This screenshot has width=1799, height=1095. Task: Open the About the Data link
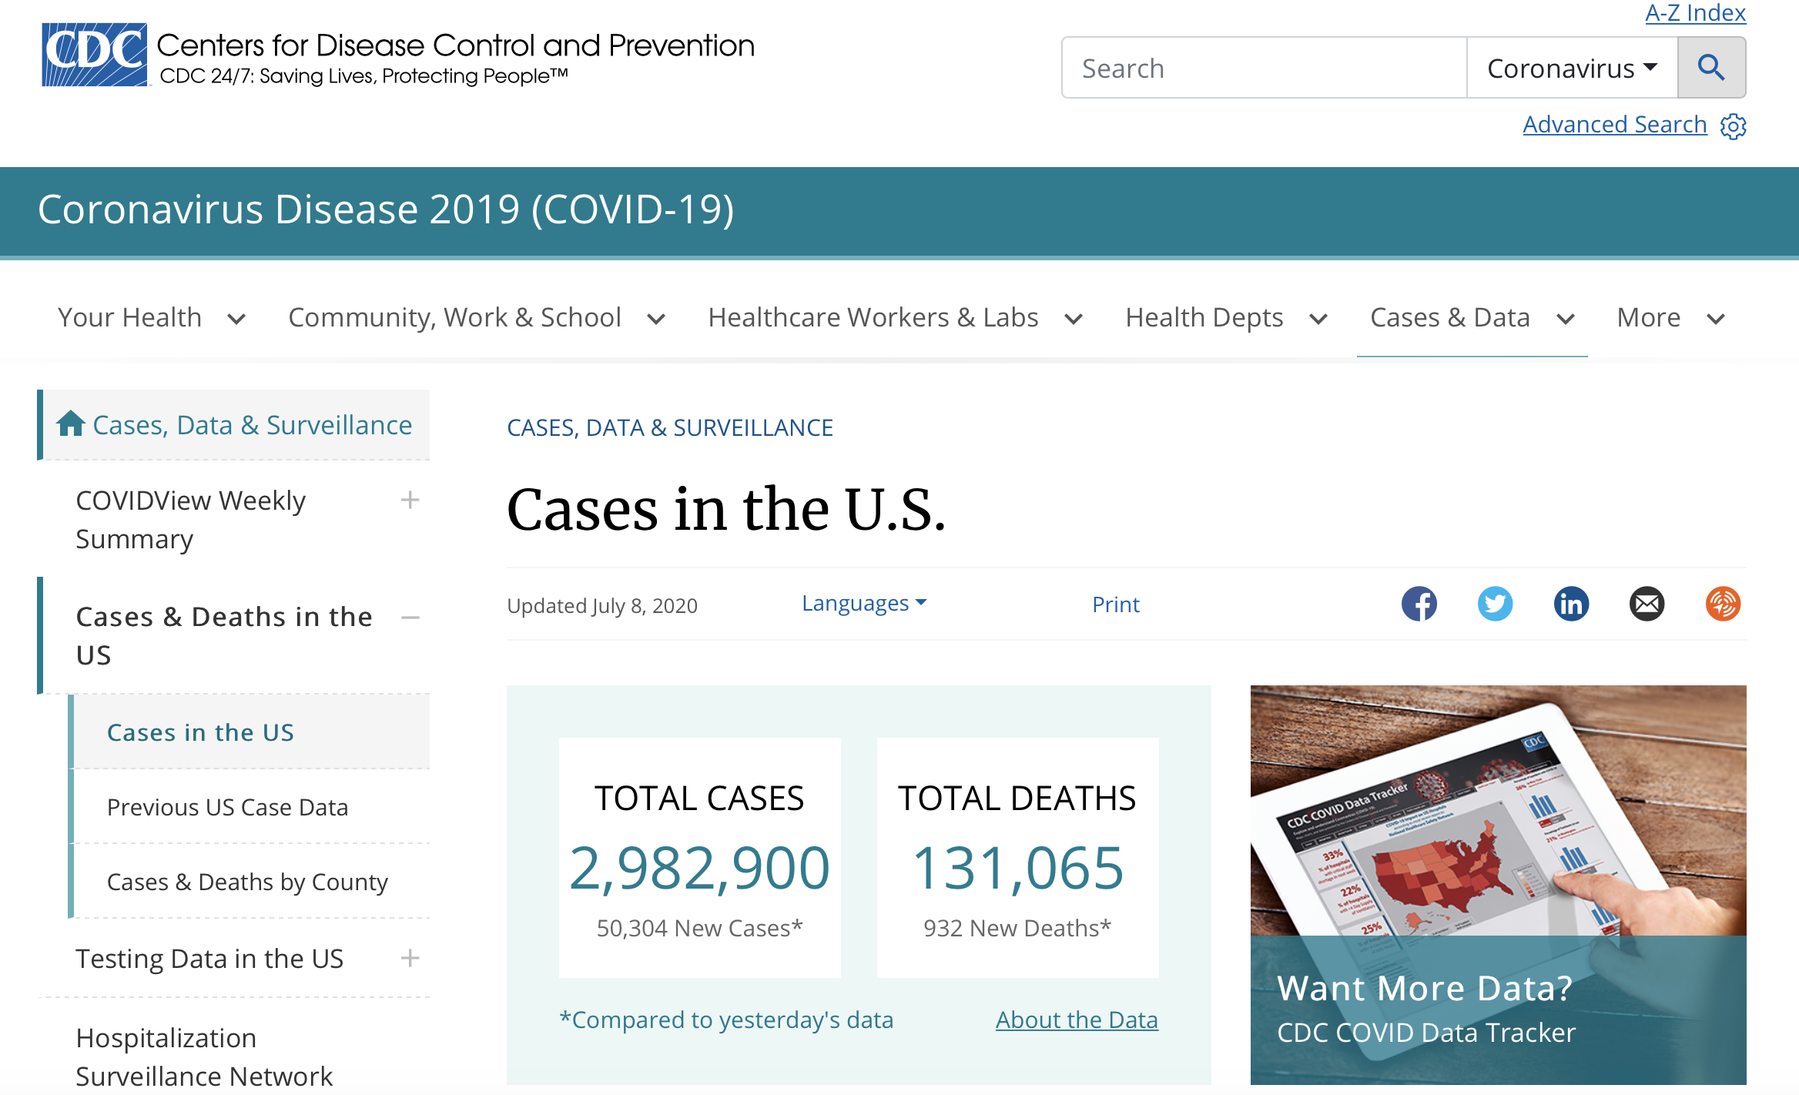coord(1077,1020)
